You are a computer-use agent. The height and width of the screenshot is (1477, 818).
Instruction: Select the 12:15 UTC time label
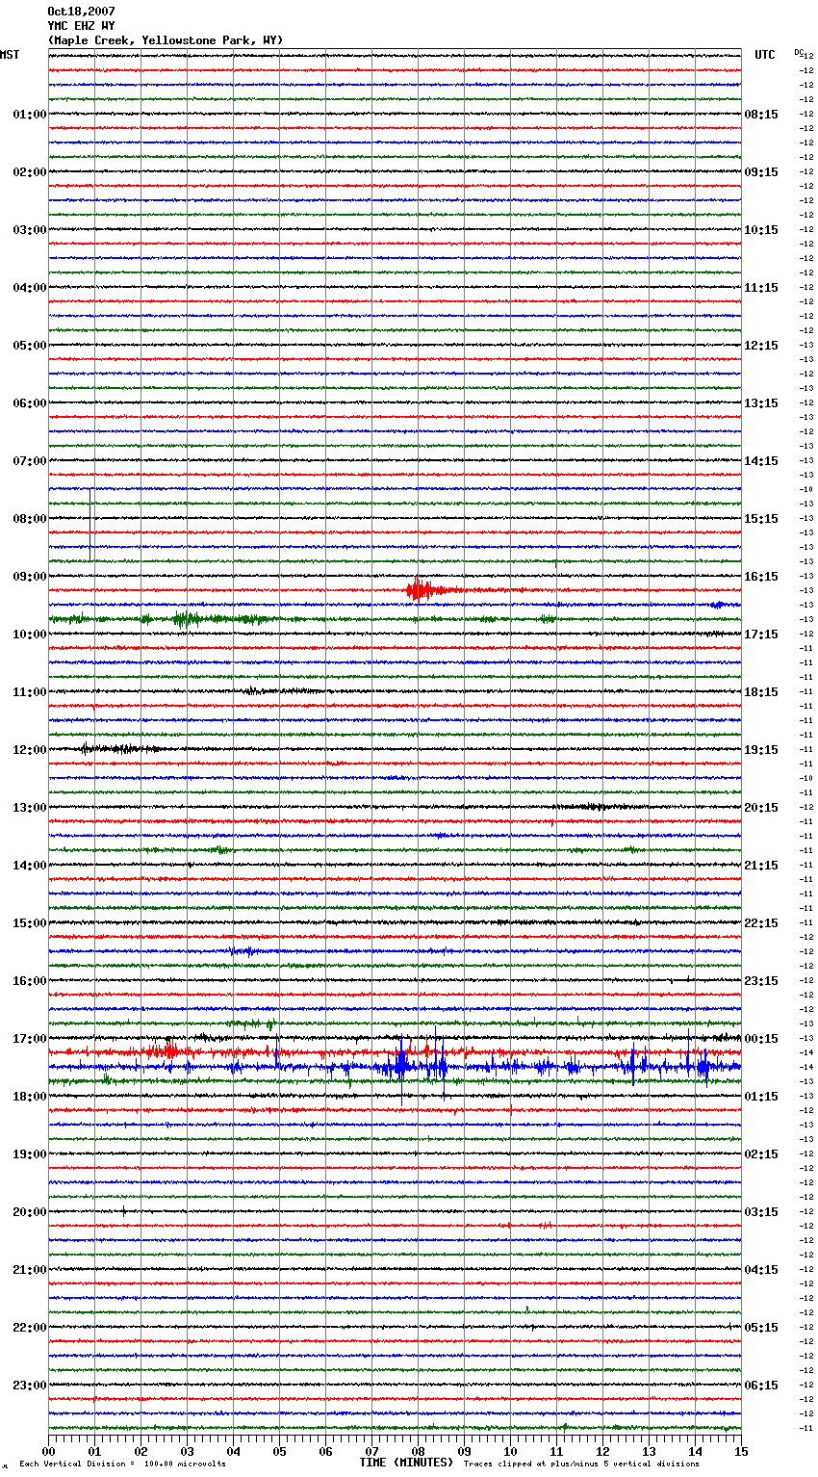click(x=761, y=346)
